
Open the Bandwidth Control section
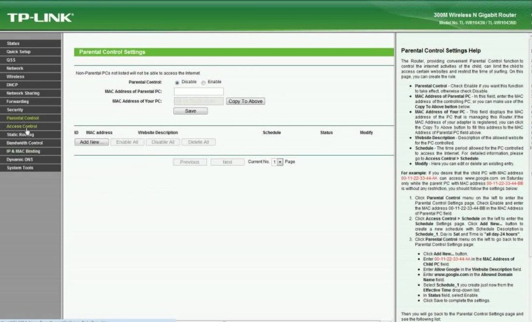(x=25, y=143)
